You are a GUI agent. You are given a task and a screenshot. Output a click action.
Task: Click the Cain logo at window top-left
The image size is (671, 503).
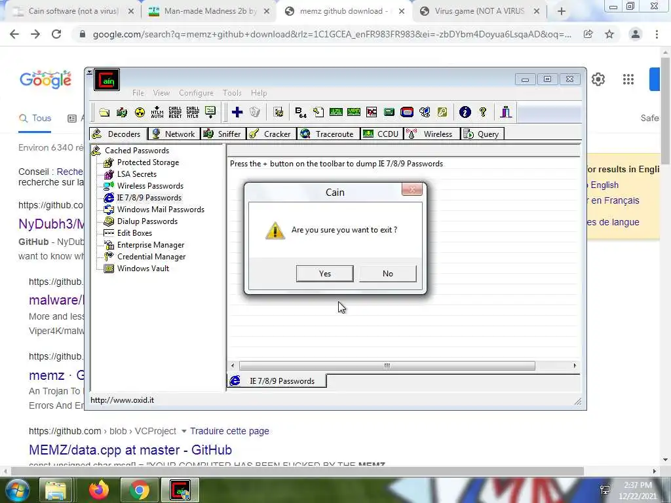[107, 80]
